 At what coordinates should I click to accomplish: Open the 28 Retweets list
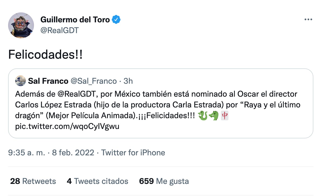(x=33, y=181)
